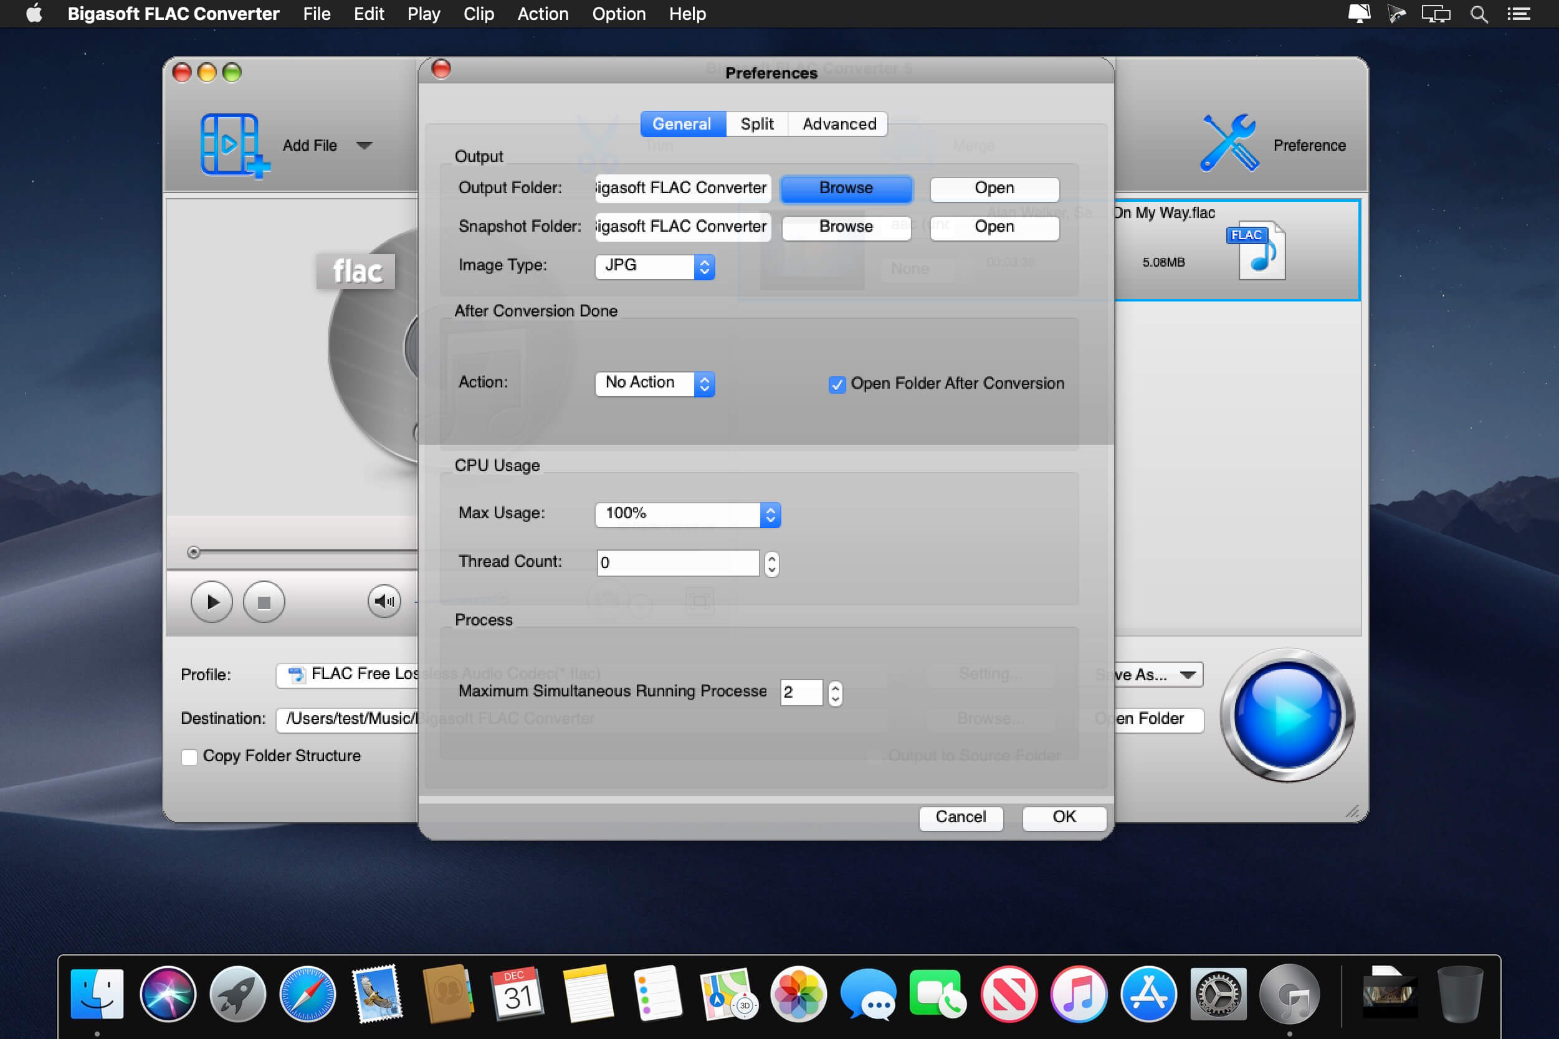Browse for the Snapshot Folder
The height and width of the screenshot is (1039, 1559).
pyautogui.click(x=846, y=227)
